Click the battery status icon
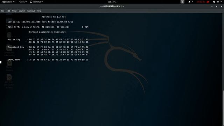Image resolution: width=224 pixels, height=126 pixels. pyautogui.click(x=218, y=2)
